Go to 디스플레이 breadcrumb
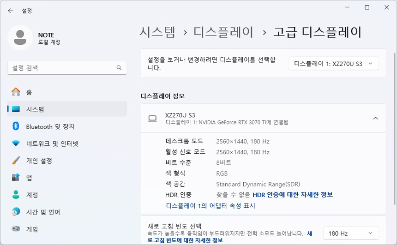 [223, 32]
